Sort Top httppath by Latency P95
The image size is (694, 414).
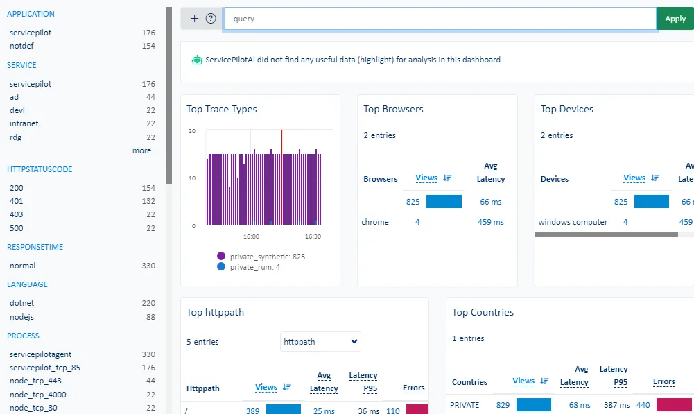pyautogui.click(x=363, y=382)
